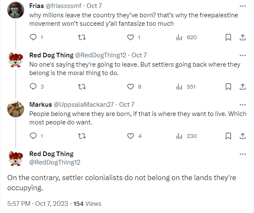Share Frias's tweet

(243, 38)
